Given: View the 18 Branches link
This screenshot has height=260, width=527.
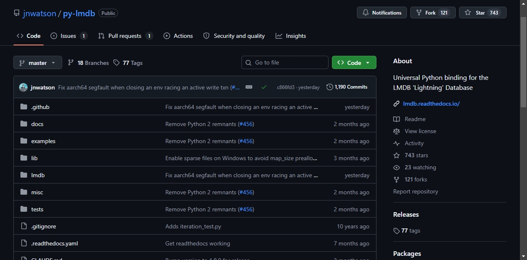Looking at the screenshot, I should pos(88,63).
